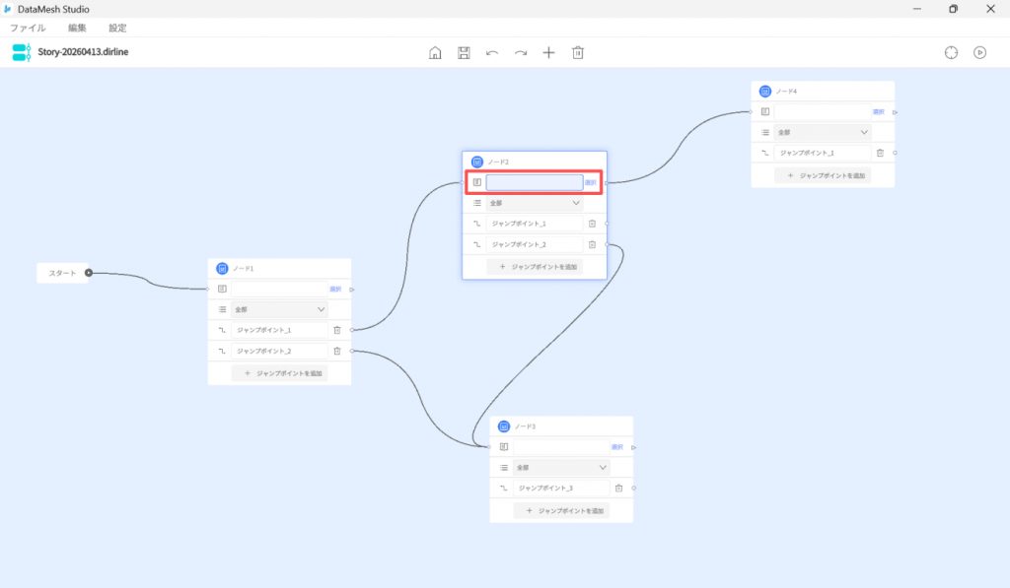The image size is (1010, 588).
Task: Click the highlighted scene input field in ノード2
Action: click(534, 182)
